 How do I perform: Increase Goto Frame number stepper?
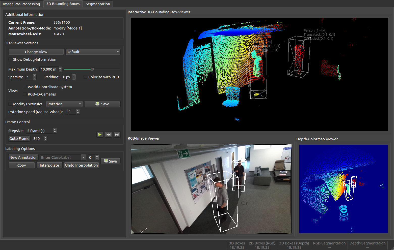(x=45, y=137)
